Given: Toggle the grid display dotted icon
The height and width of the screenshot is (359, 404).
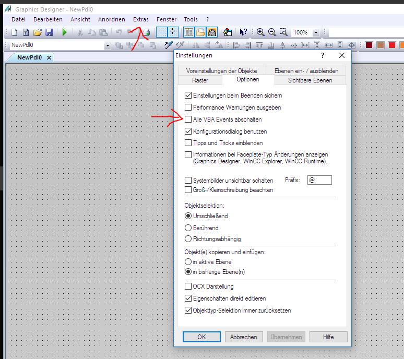Looking at the screenshot, I should pyautogui.click(x=162, y=32).
